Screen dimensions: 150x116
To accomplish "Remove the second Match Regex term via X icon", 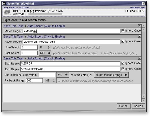I will 140,36.
